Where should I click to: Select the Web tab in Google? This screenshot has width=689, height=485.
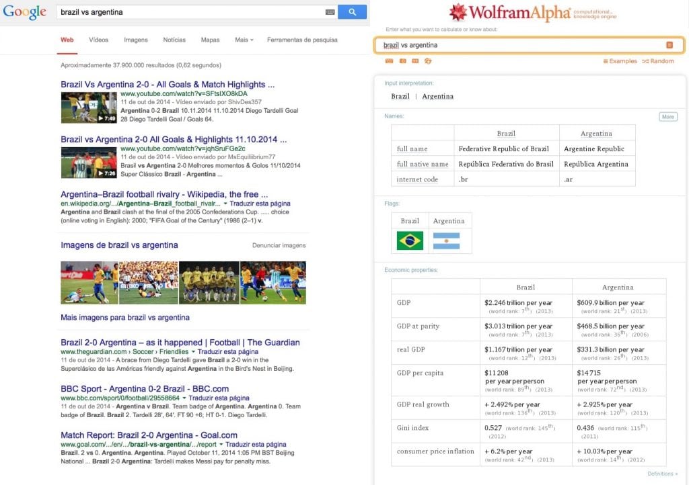pos(67,40)
